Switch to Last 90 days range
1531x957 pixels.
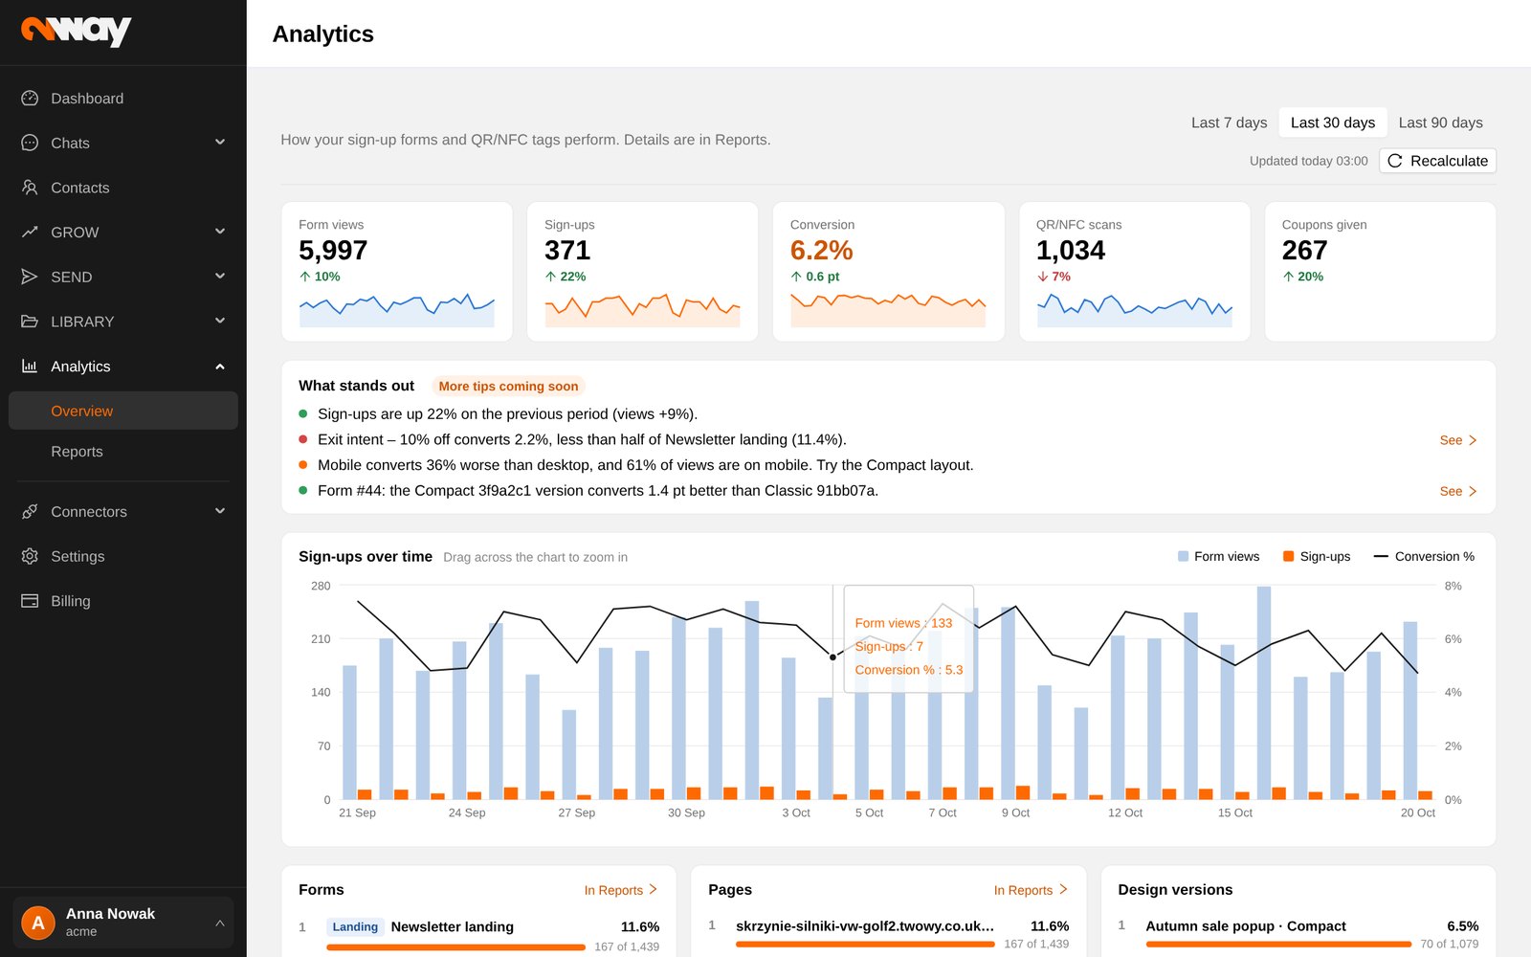click(x=1440, y=122)
